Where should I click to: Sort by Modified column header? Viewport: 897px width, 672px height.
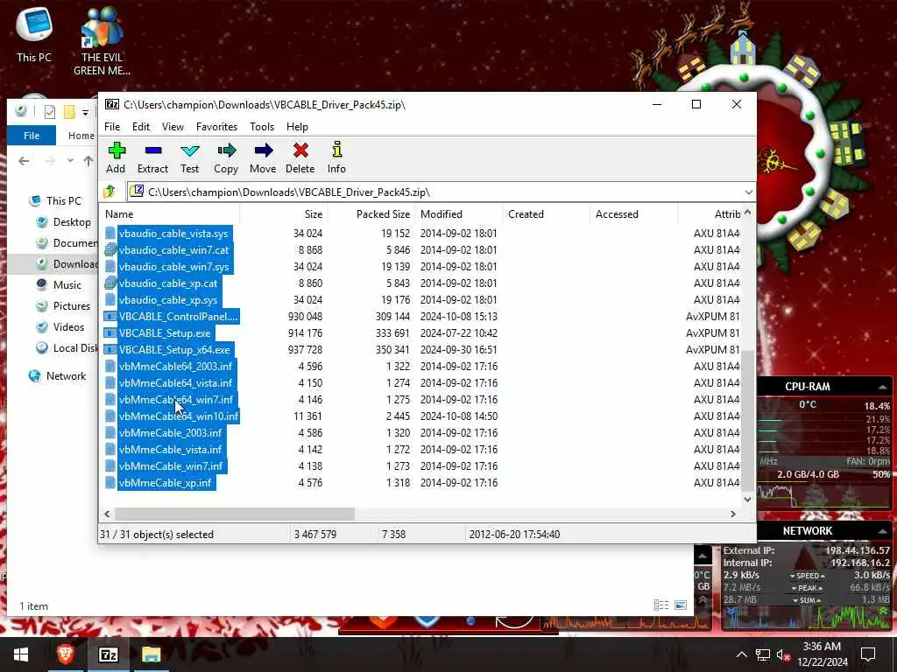(x=458, y=214)
